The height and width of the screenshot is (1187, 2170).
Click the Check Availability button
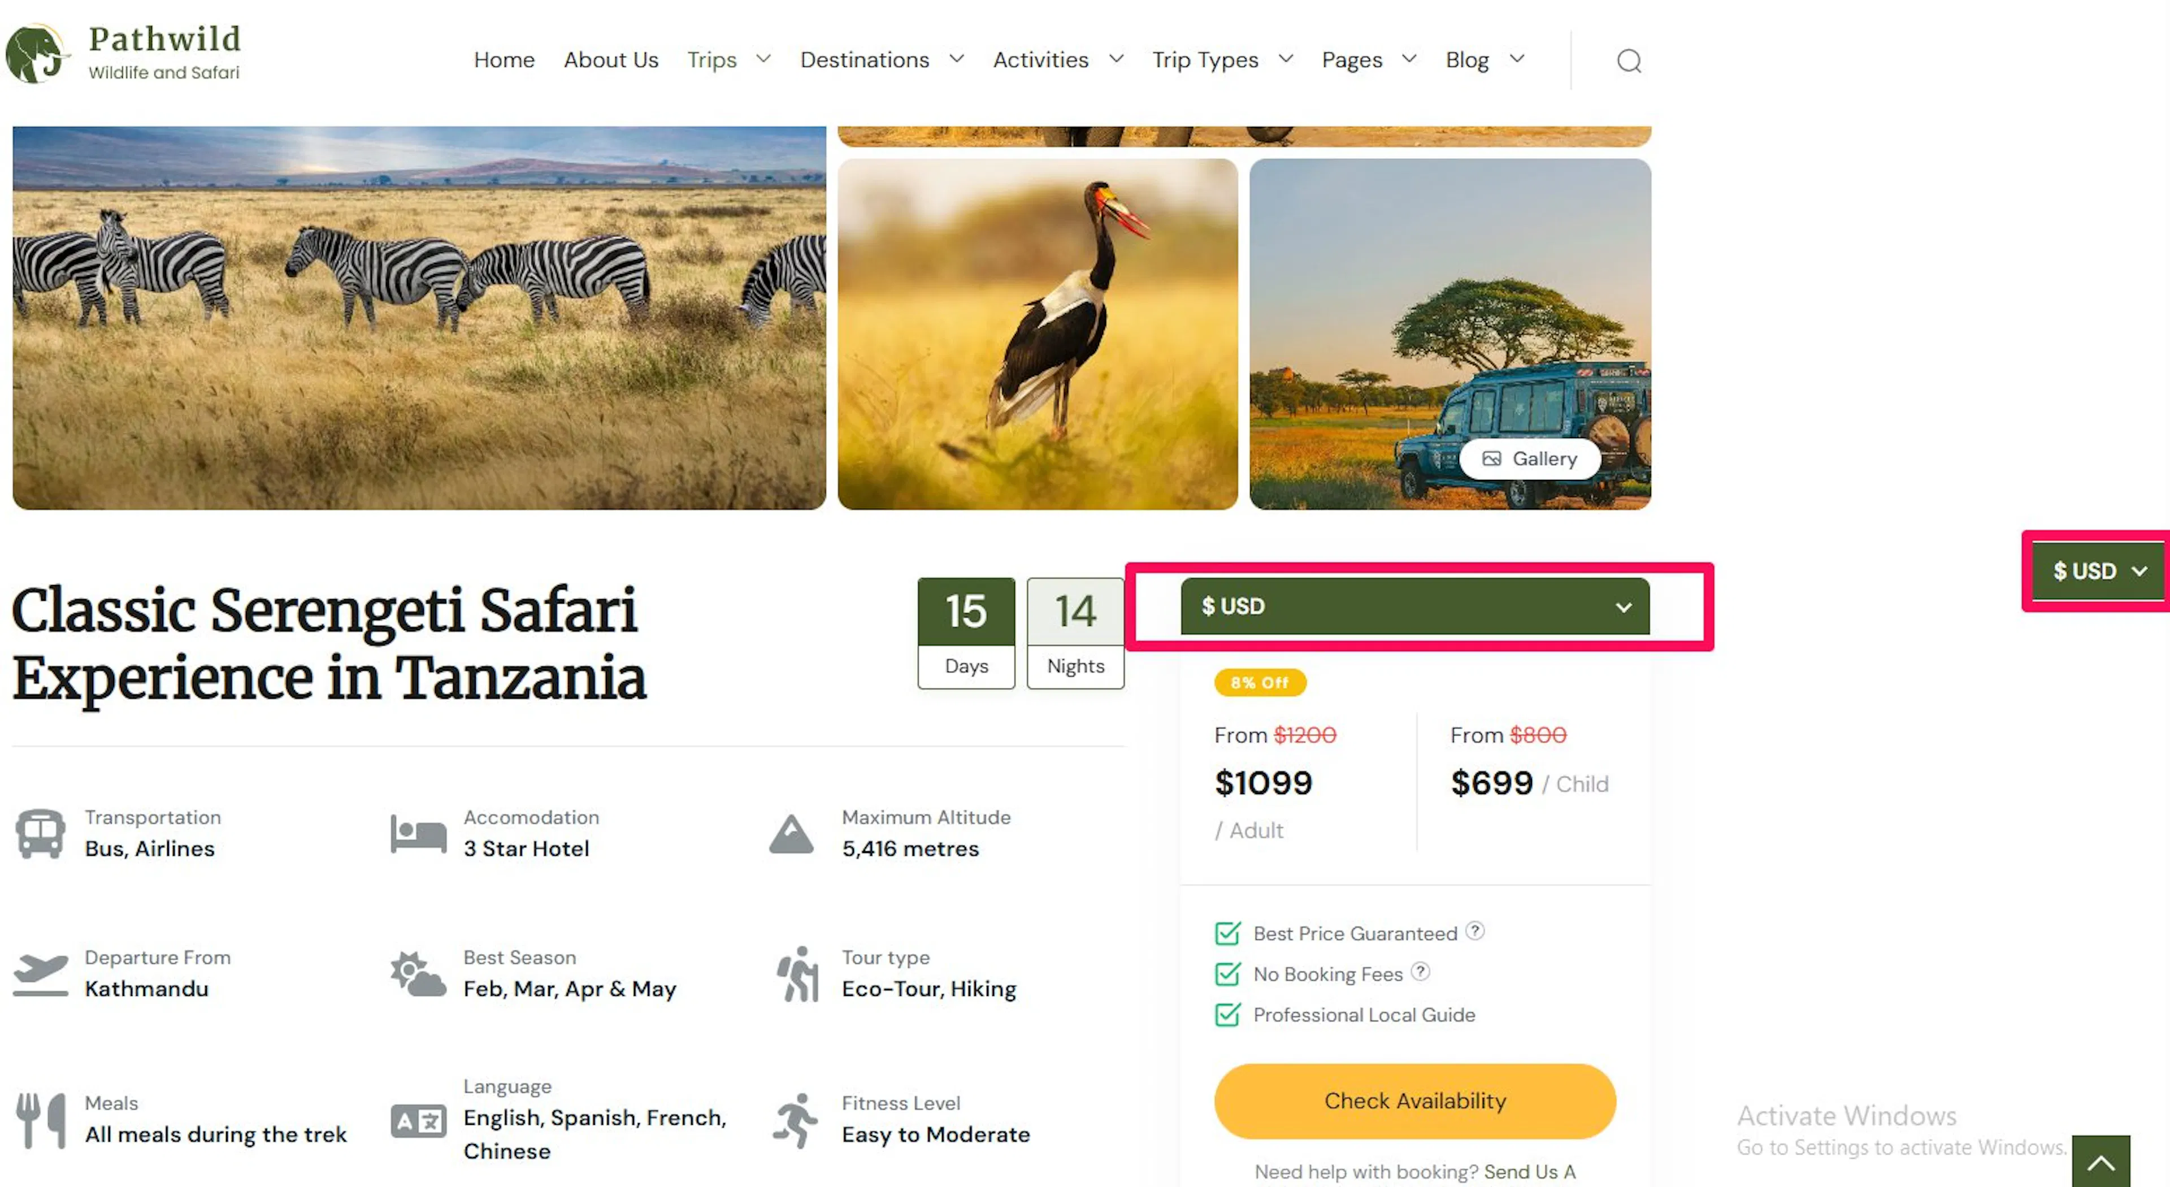point(1414,1100)
